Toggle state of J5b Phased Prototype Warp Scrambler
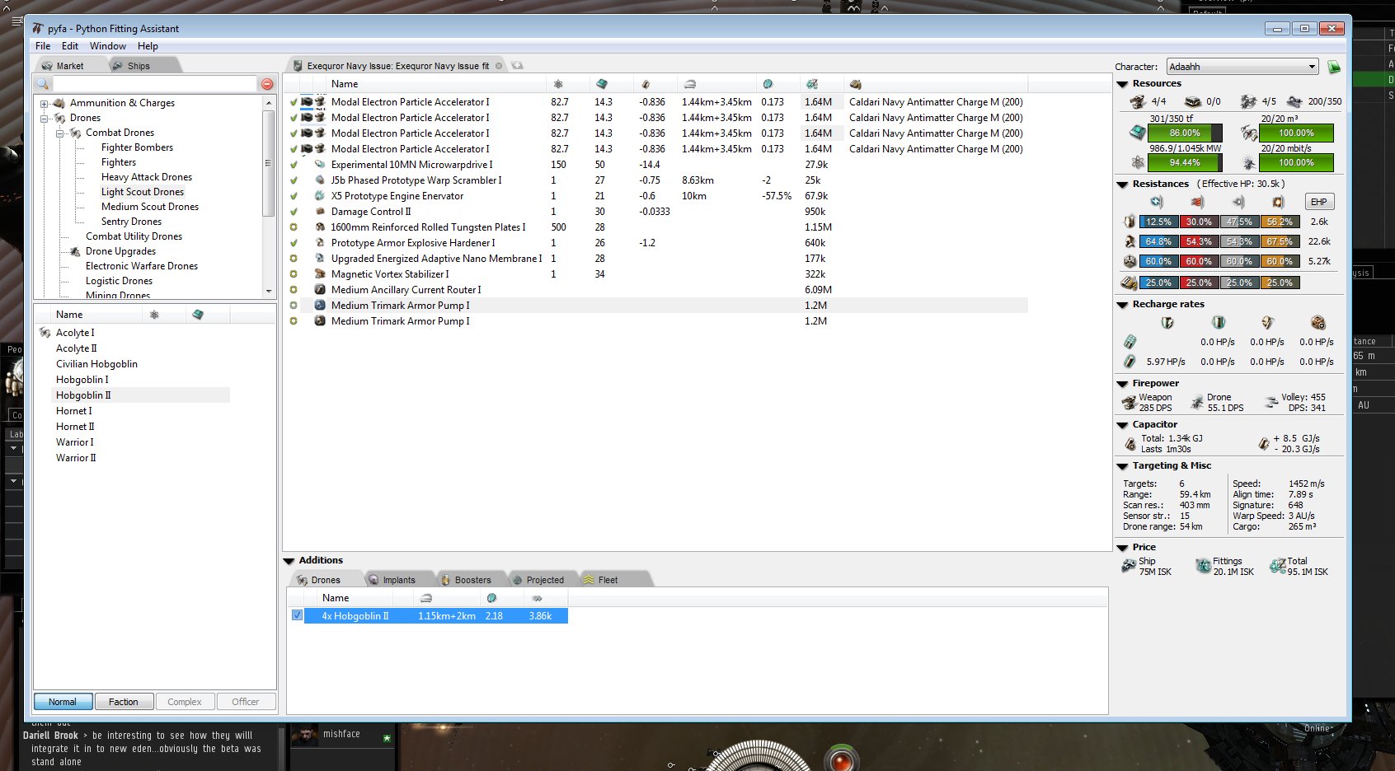The height and width of the screenshot is (771, 1395). [294, 180]
